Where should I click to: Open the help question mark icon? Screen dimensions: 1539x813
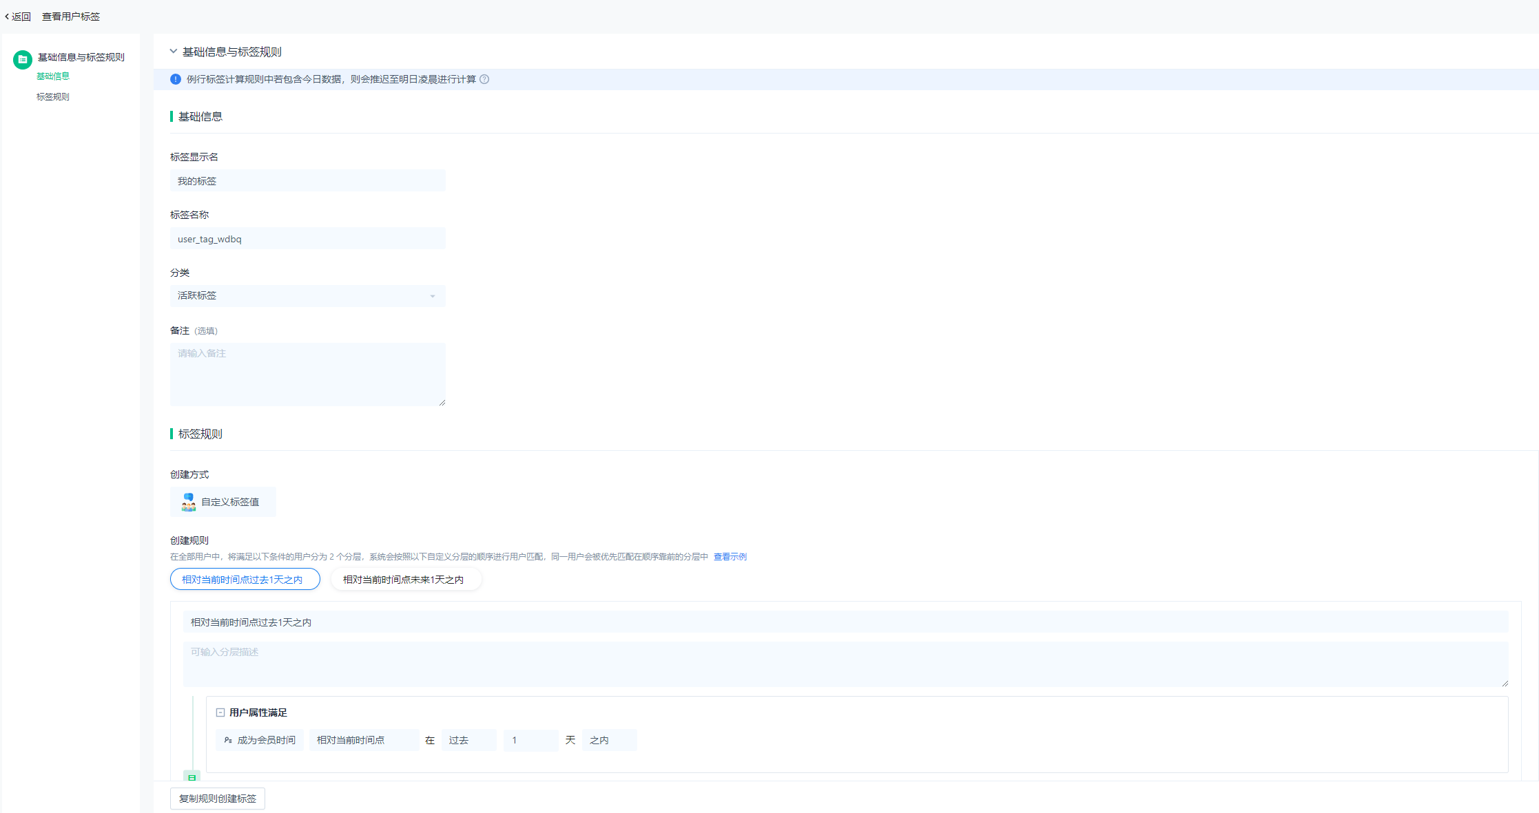coord(484,79)
